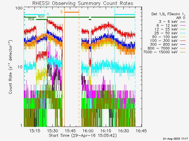Viewport: 189px width, 141px height.
Task: Select the 6 - 12 keV legend label
Action: pos(167,26)
